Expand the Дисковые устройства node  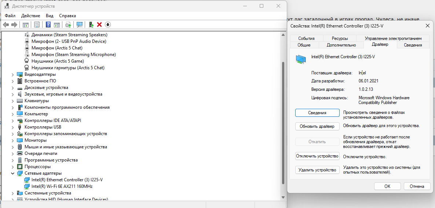point(13,88)
